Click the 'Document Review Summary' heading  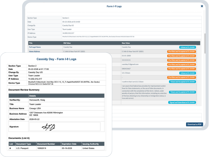[24, 90]
